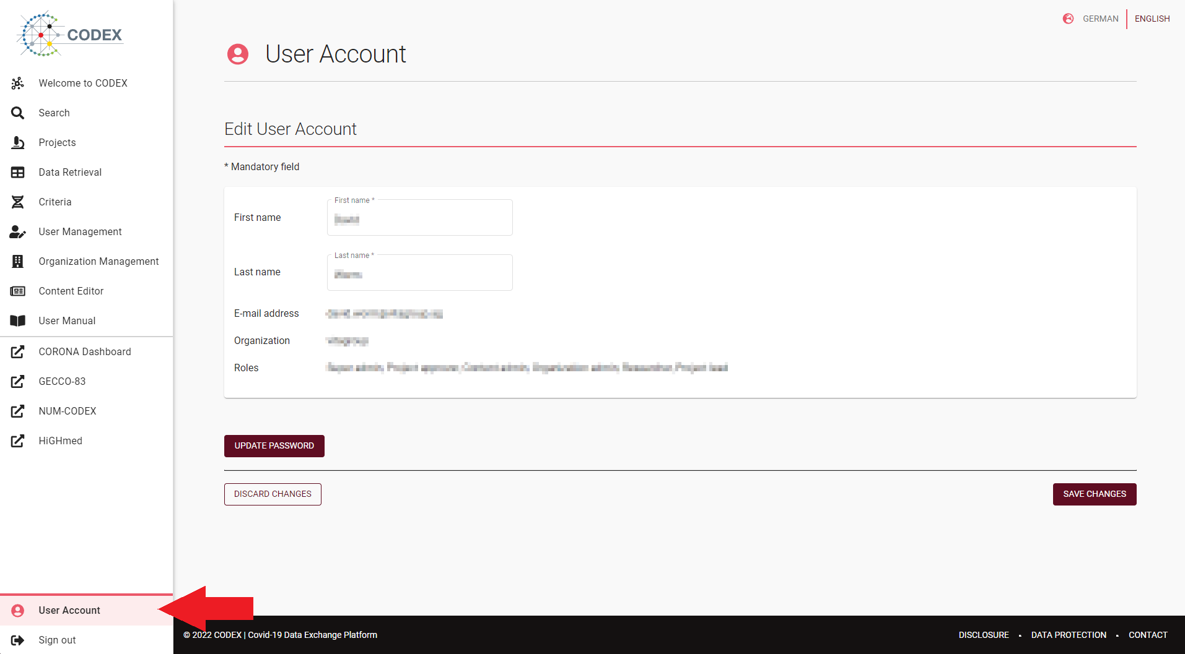The width and height of the screenshot is (1185, 654).
Task: Click the User Account header avatar icon
Action: point(238,54)
